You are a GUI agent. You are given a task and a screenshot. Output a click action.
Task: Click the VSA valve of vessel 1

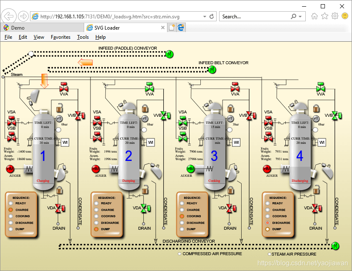[x=11, y=121]
